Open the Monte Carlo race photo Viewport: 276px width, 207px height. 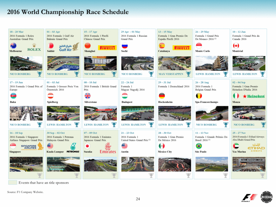pyautogui.click(x=211, y=63)
